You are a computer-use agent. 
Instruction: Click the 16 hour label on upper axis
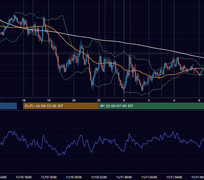click(x=24, y=100)
